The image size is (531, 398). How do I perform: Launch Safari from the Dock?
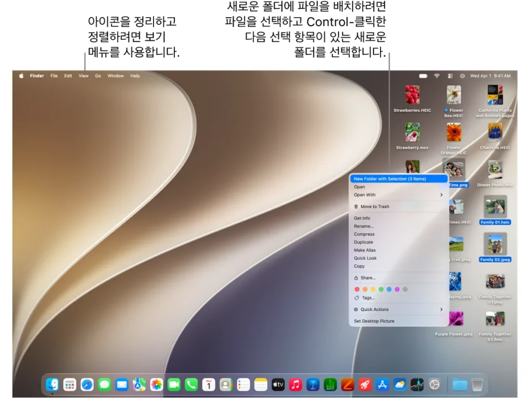87,385
